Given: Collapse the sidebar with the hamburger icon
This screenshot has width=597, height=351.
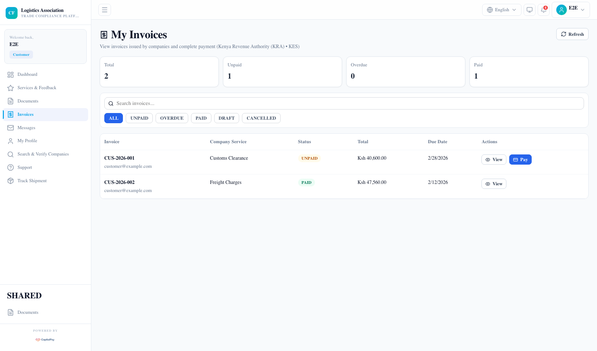Looking at the screenshot, I should [x=104, y=9].
